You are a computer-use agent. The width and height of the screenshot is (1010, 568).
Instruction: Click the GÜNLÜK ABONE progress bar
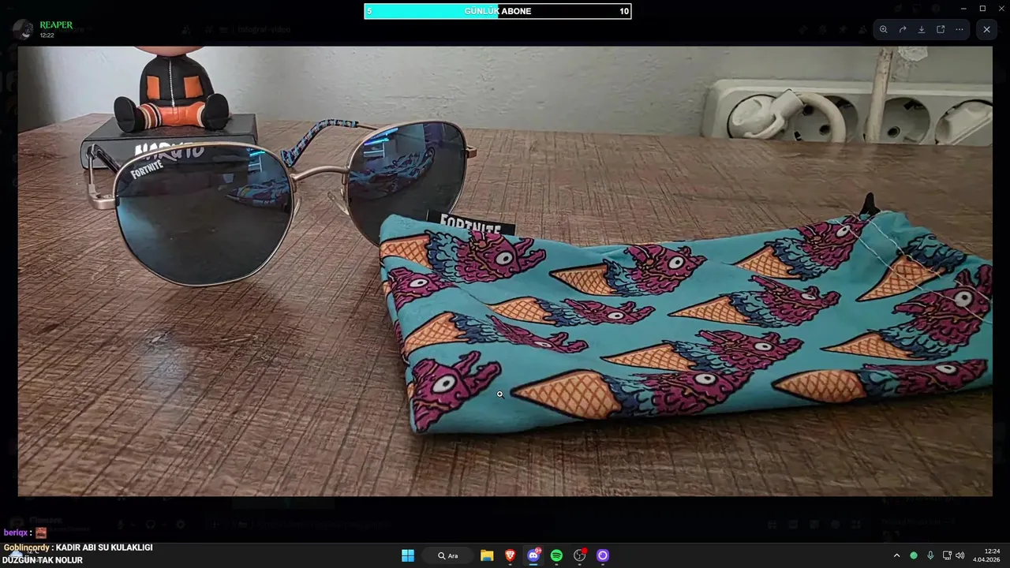tap(497, 11)
